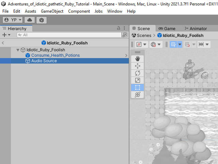Click the snap increment icon
218x164 pixels.
(x=201, y=44)
